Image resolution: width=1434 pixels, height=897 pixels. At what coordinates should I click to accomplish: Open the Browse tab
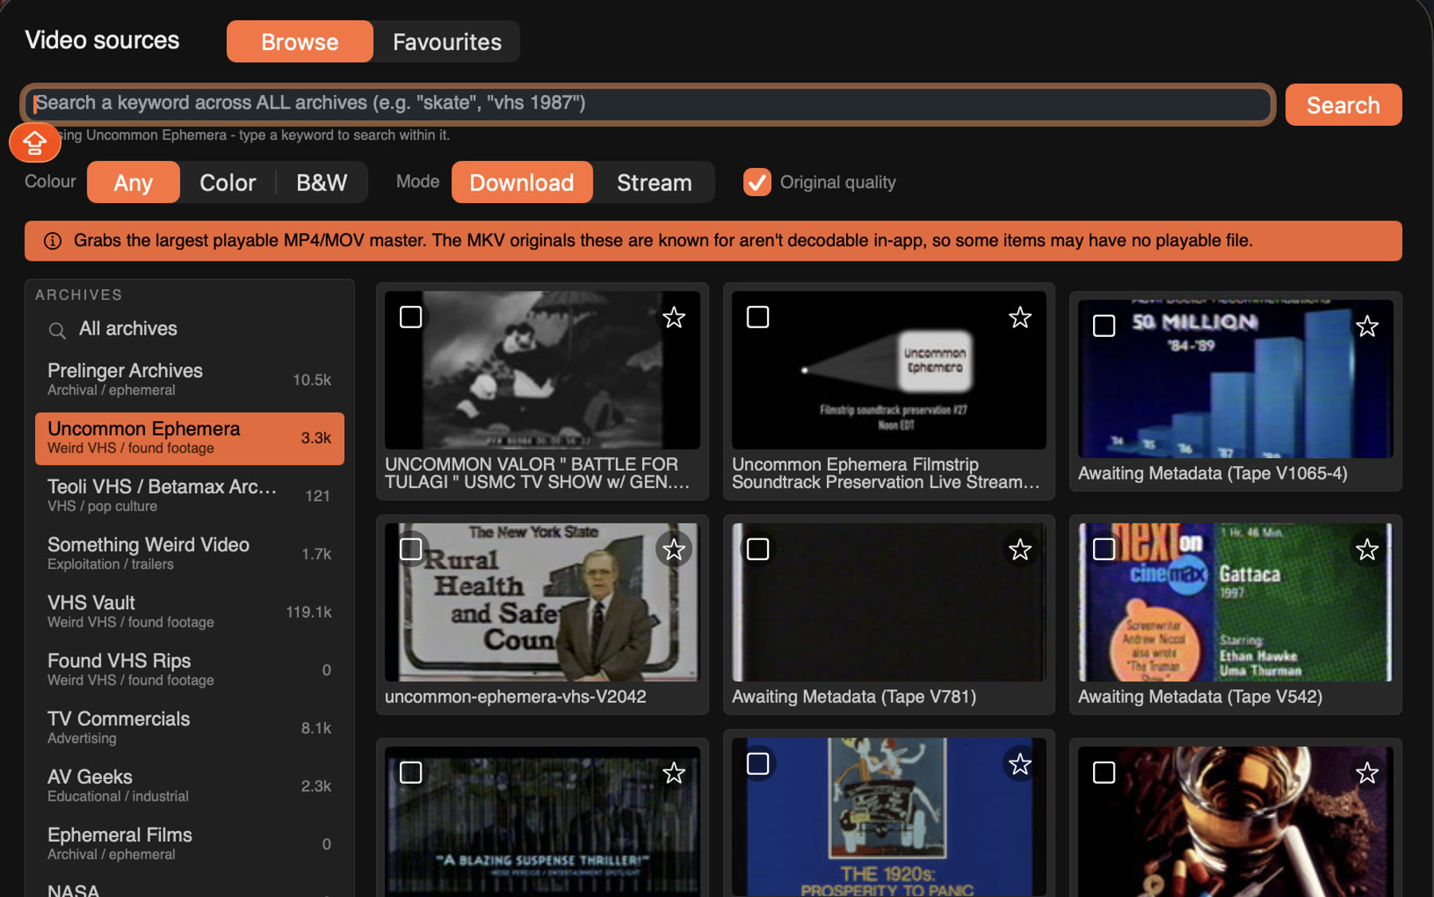click(300, 41)
